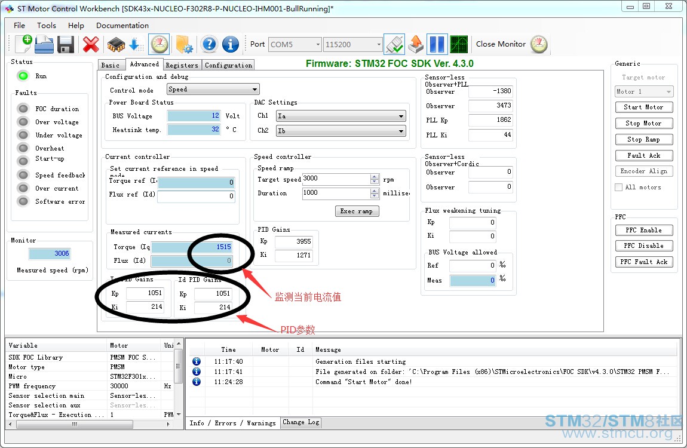Open the 115200 baud rate dropdown

[352, 44]
